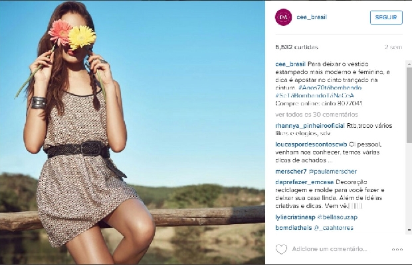The width and height of the screenshot is (412, 265).
Task: Expand all comments via 'ver todos os 30 comentários'
Action: pyautogui.click(x=316, y=115)
